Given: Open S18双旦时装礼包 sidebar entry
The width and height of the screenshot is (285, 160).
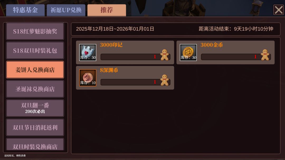Looking at the screenshot, I should [x=35, y=50].
